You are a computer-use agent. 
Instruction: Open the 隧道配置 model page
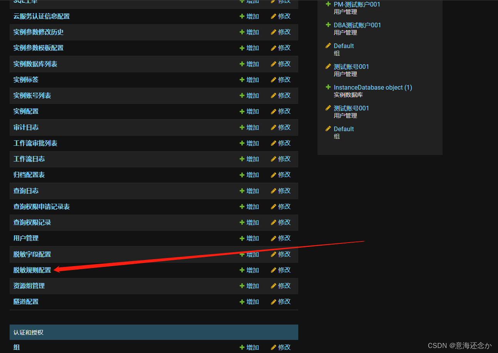click(26, 301)
